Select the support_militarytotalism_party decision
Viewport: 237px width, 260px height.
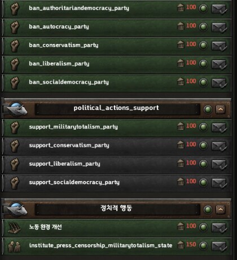pyautogui.click(x=117, y=127)
